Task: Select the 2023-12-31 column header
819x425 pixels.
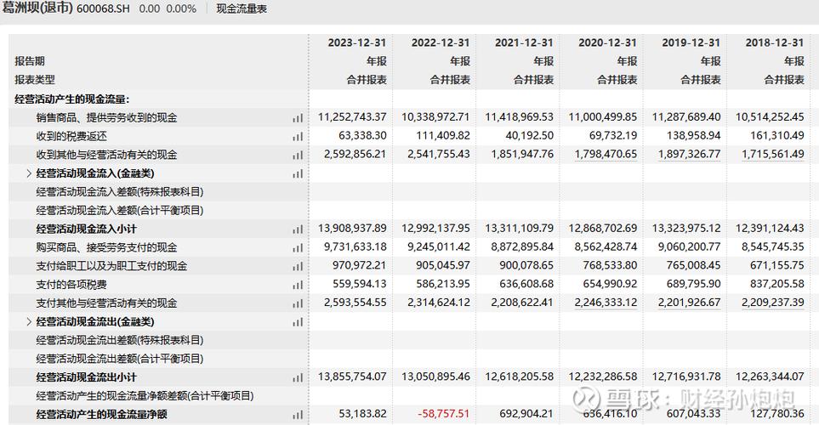Action: pyautogui.click(x=356, y=42)
